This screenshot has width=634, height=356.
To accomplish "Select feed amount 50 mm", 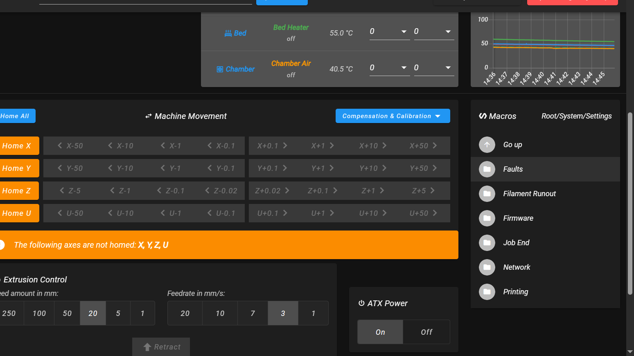I will click(67, 313).
